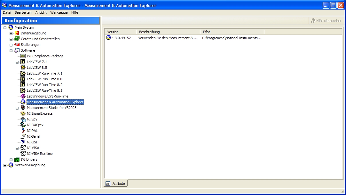Click the LabVIEW 7.1 icon

tap(23, 62)
